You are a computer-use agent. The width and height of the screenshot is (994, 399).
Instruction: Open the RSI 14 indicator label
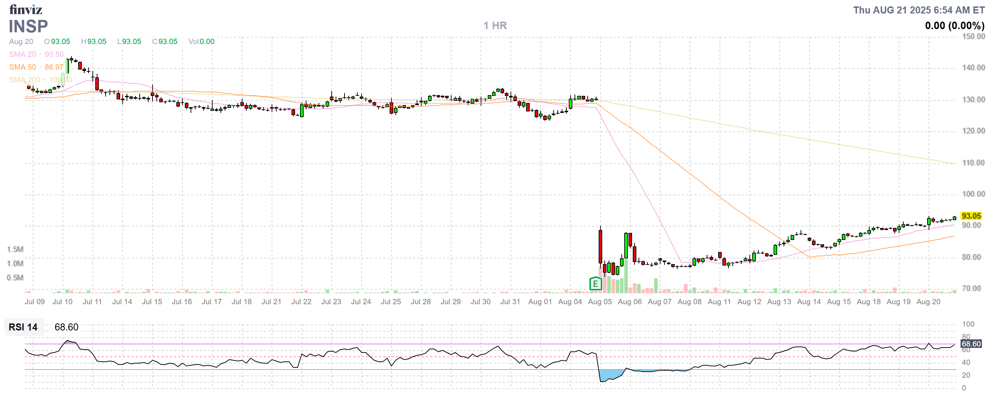coord(23,327)
